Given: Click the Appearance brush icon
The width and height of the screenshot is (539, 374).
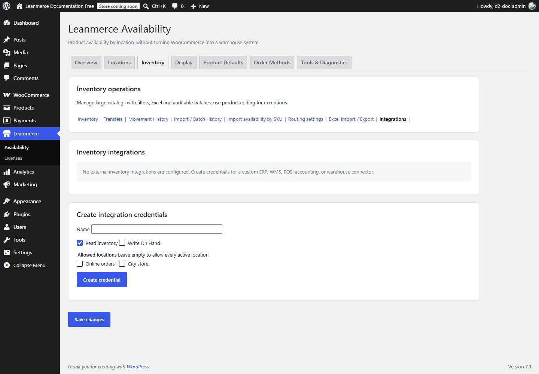Looking at the screenshot, I should (7, 201).
